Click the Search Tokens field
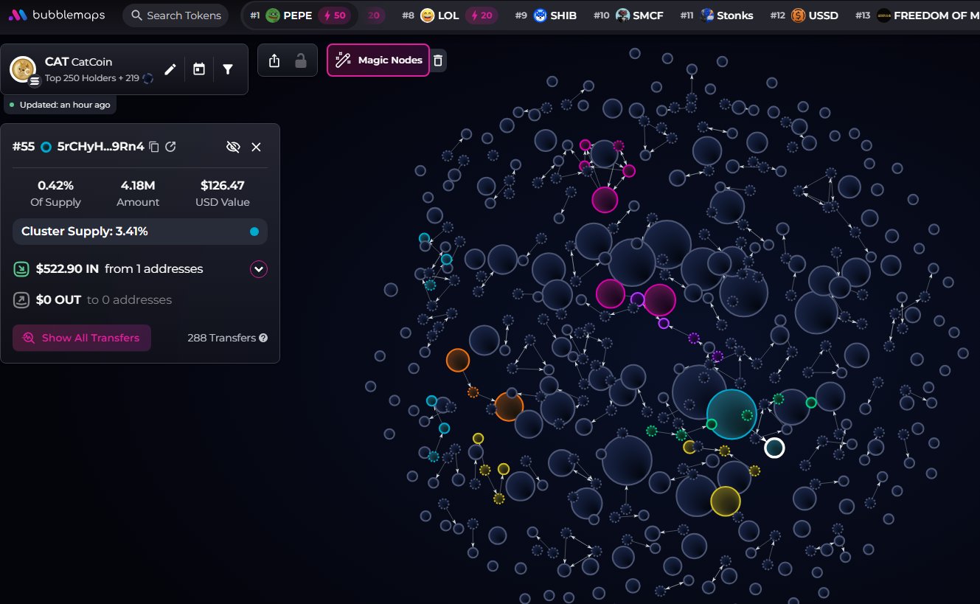 click(176, 15)
